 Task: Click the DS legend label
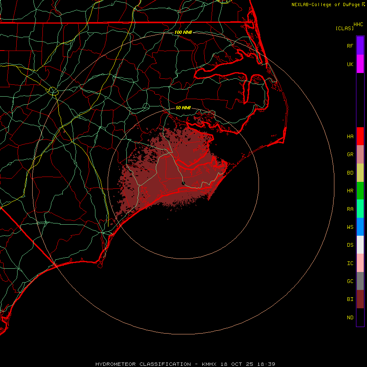pyautogui.click(x=350, y=245)
